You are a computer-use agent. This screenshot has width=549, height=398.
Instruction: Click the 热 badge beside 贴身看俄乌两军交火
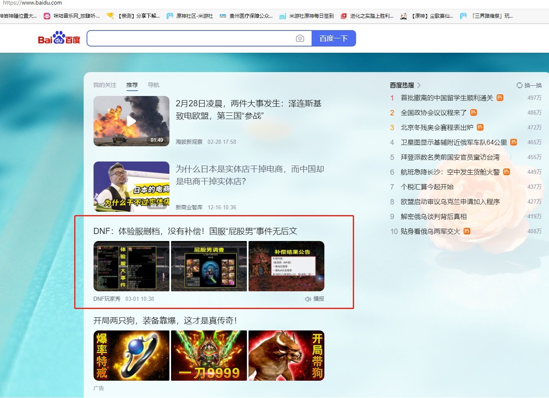(x=467, y=231)
